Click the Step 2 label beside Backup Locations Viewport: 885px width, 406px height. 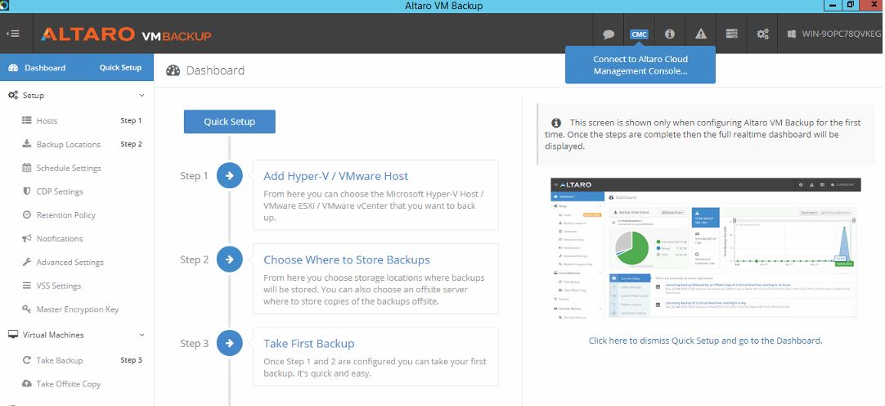click(131, 144)
